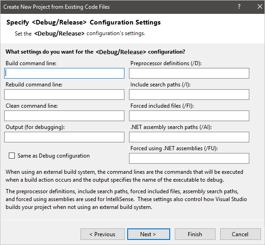
Task: Click the 'What settings do you want' question text
Action: pyautogui.click(x=95, y=52)
